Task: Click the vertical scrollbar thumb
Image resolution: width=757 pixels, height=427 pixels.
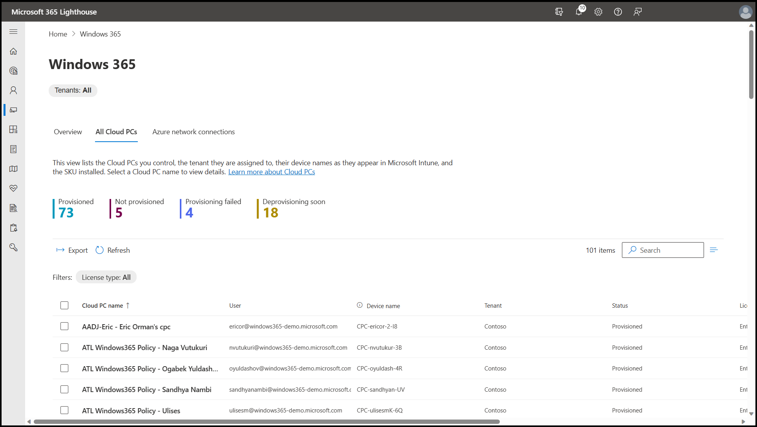Action: point(751,64)
